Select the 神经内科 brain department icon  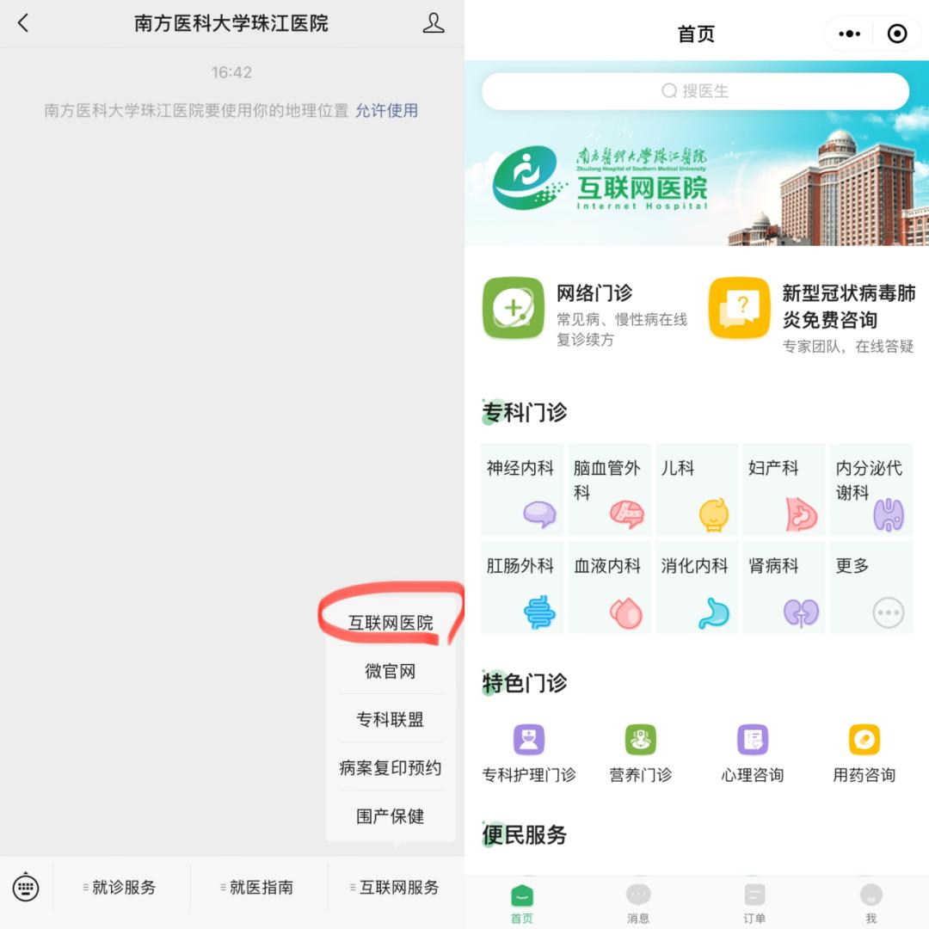[522, 490]
